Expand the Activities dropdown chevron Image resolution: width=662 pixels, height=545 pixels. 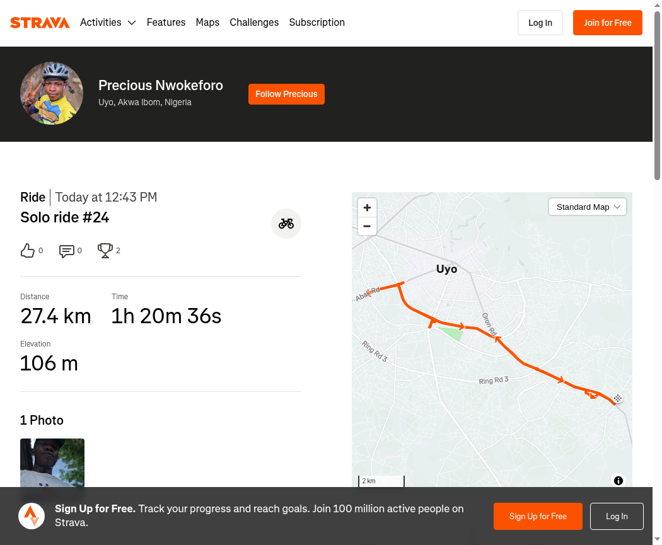pyautogui.click(x=132, y=23)
